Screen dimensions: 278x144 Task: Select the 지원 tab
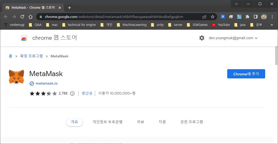pos(162,122)
